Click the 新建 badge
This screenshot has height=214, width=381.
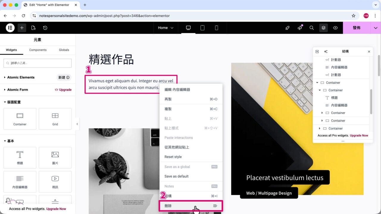(64, 77)
